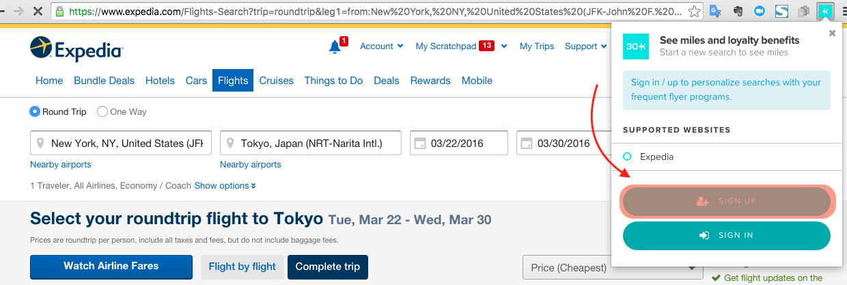Image resolution: width=847 pixels, height=285 pixels.
Task: Open the notifications bell
Action: [x=335, y=46]
